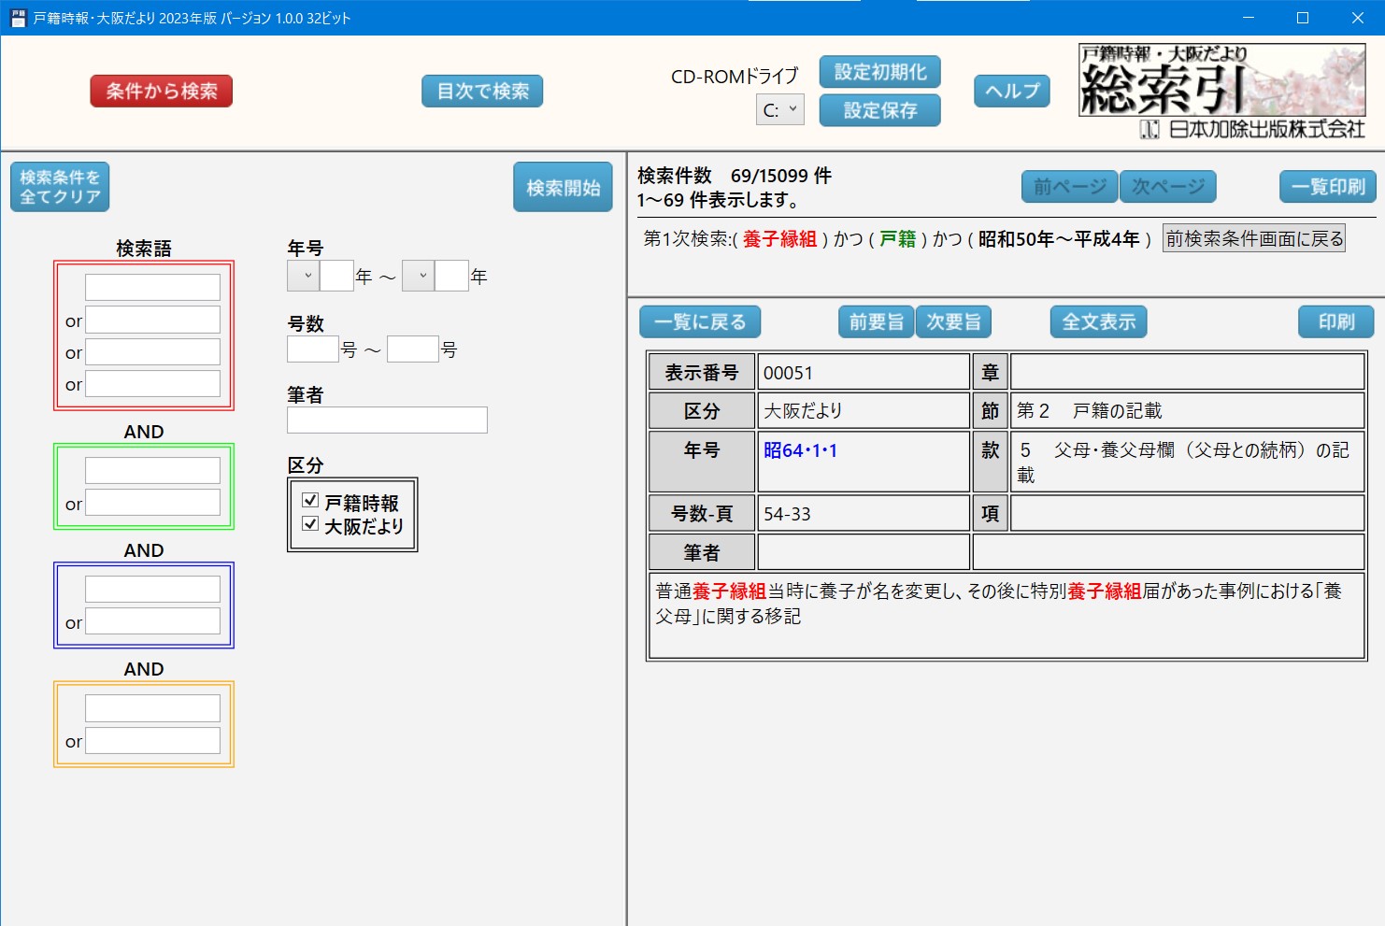This screenshot has height=926, width=1385.
Task: Expand the CD-ROM drive dropdown
Action: click(x=779, y=110)
